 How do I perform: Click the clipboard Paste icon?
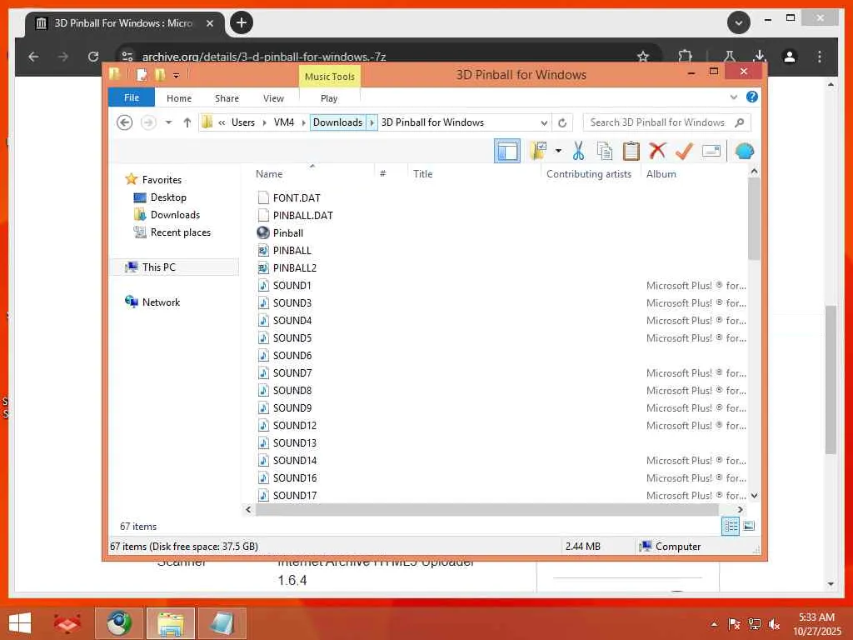631,151
